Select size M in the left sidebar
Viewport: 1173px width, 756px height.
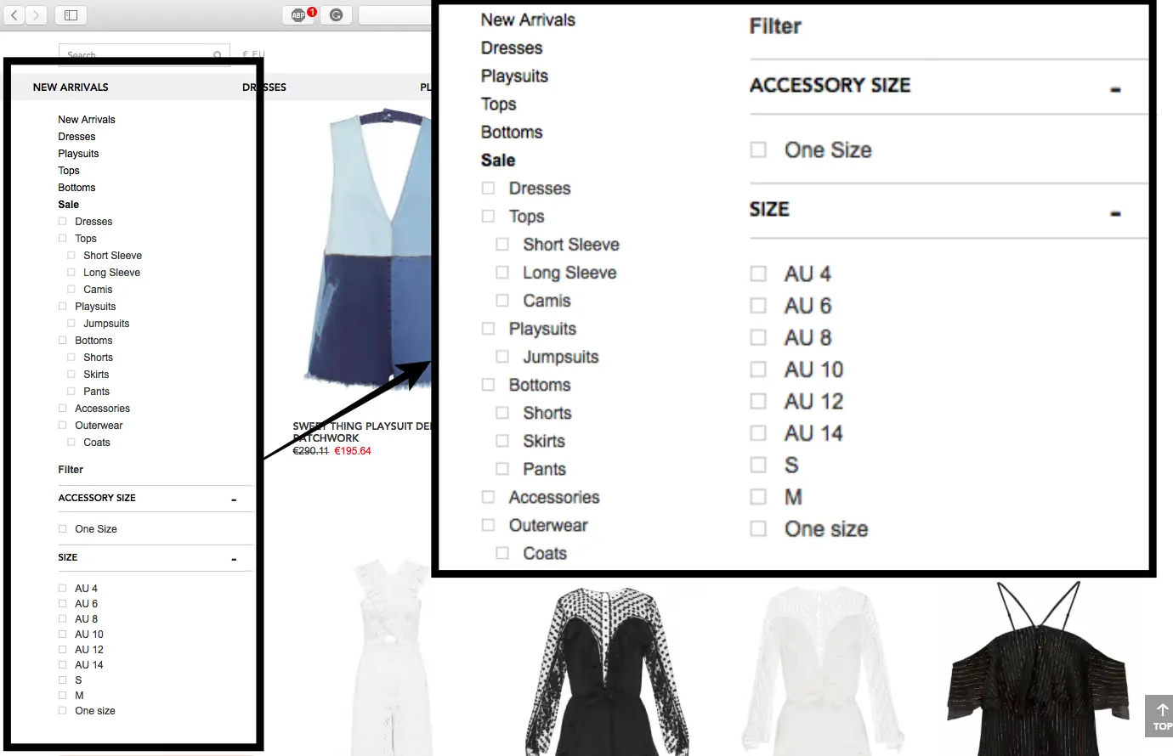tap(62, 696)
